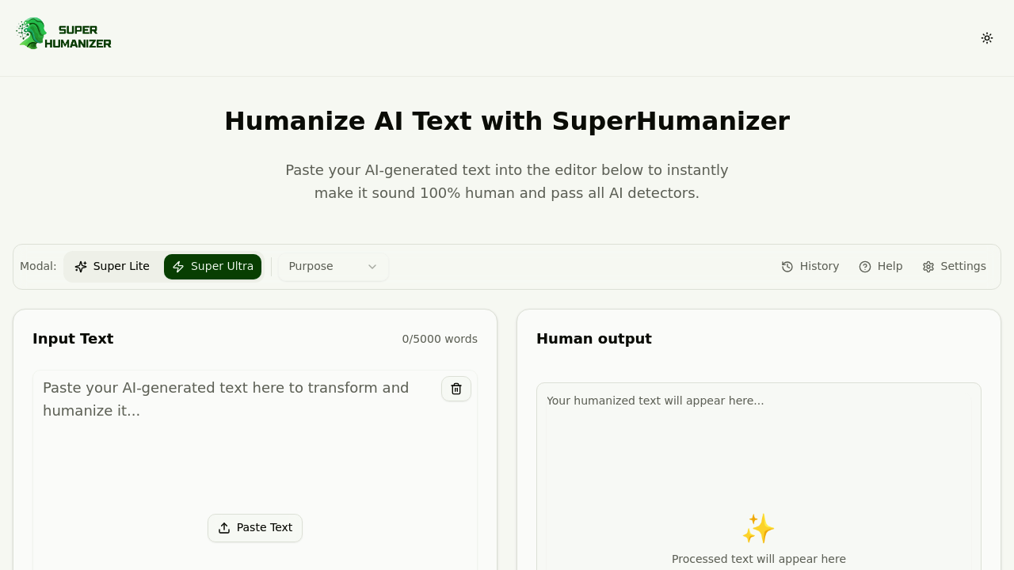
Task: Click the lightning icon on Super Ultra
Action: 178,267
